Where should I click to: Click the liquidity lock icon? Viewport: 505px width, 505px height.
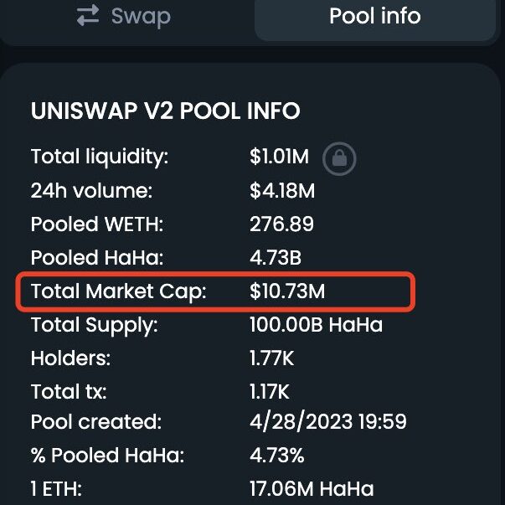click(339, 159)
